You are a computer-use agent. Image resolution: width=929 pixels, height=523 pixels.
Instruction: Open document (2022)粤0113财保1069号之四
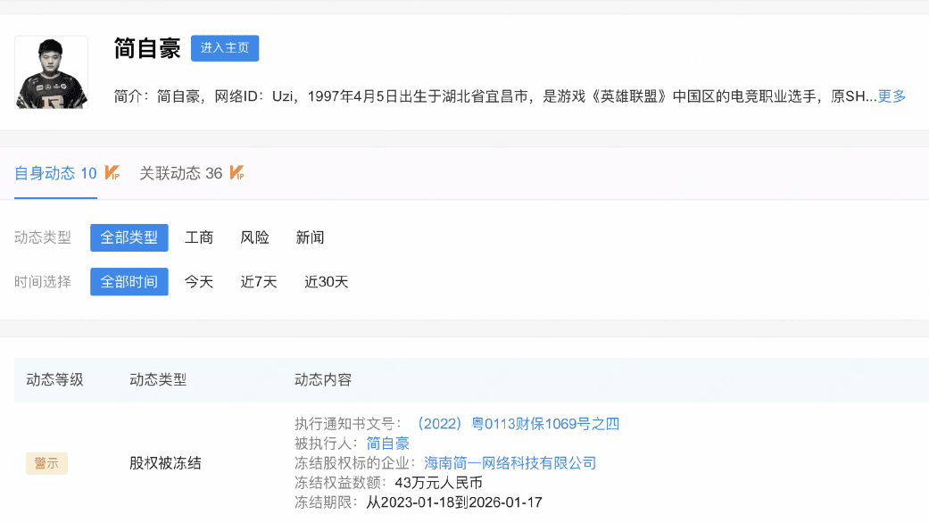coord(515,424)
